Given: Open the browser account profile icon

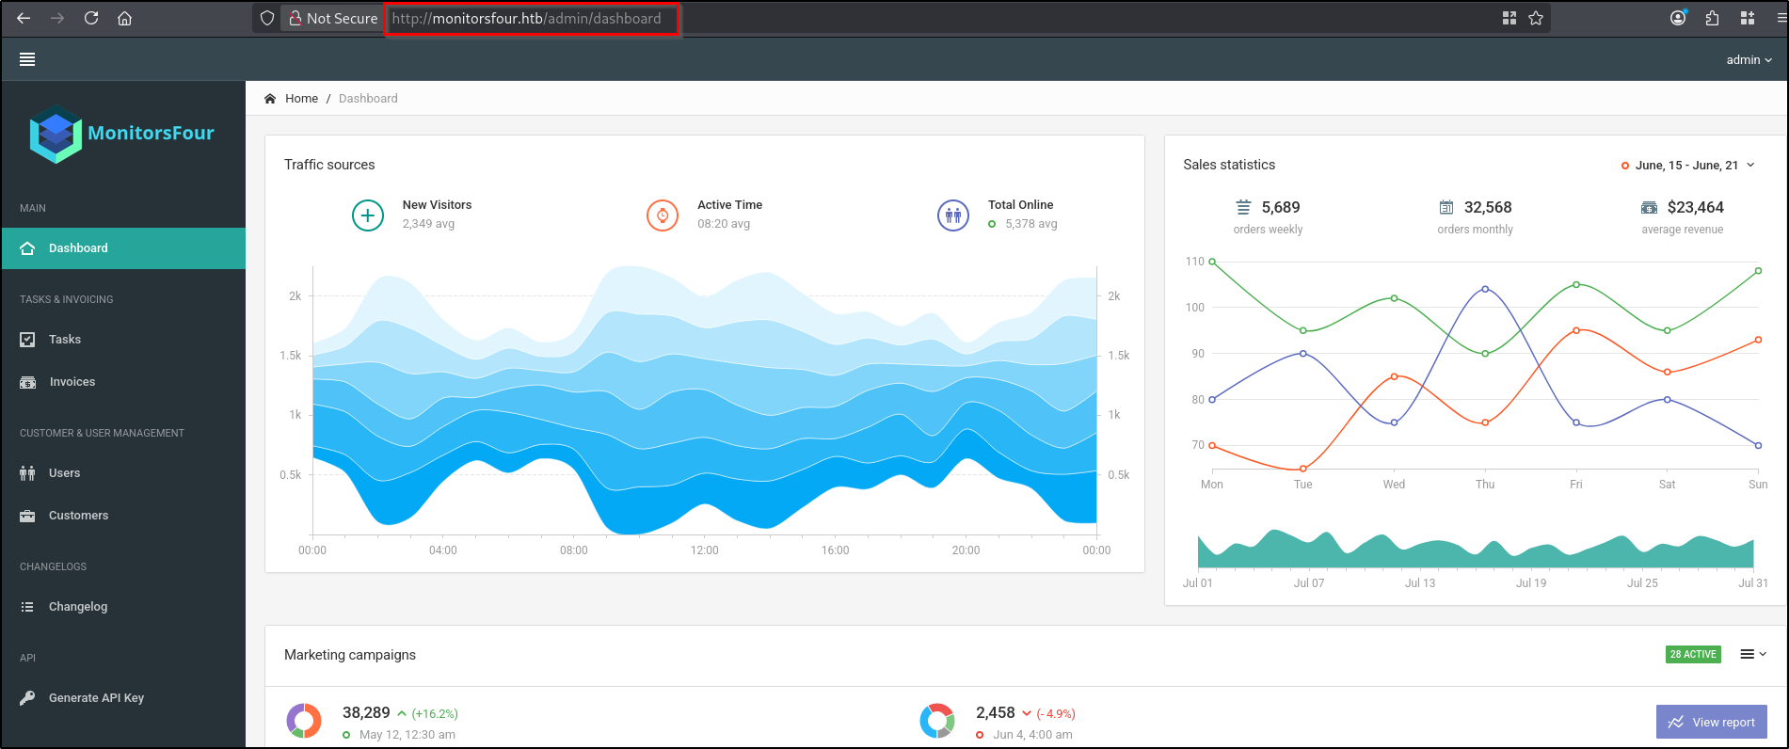Looking at the screenshot, I should (1678, 18).
